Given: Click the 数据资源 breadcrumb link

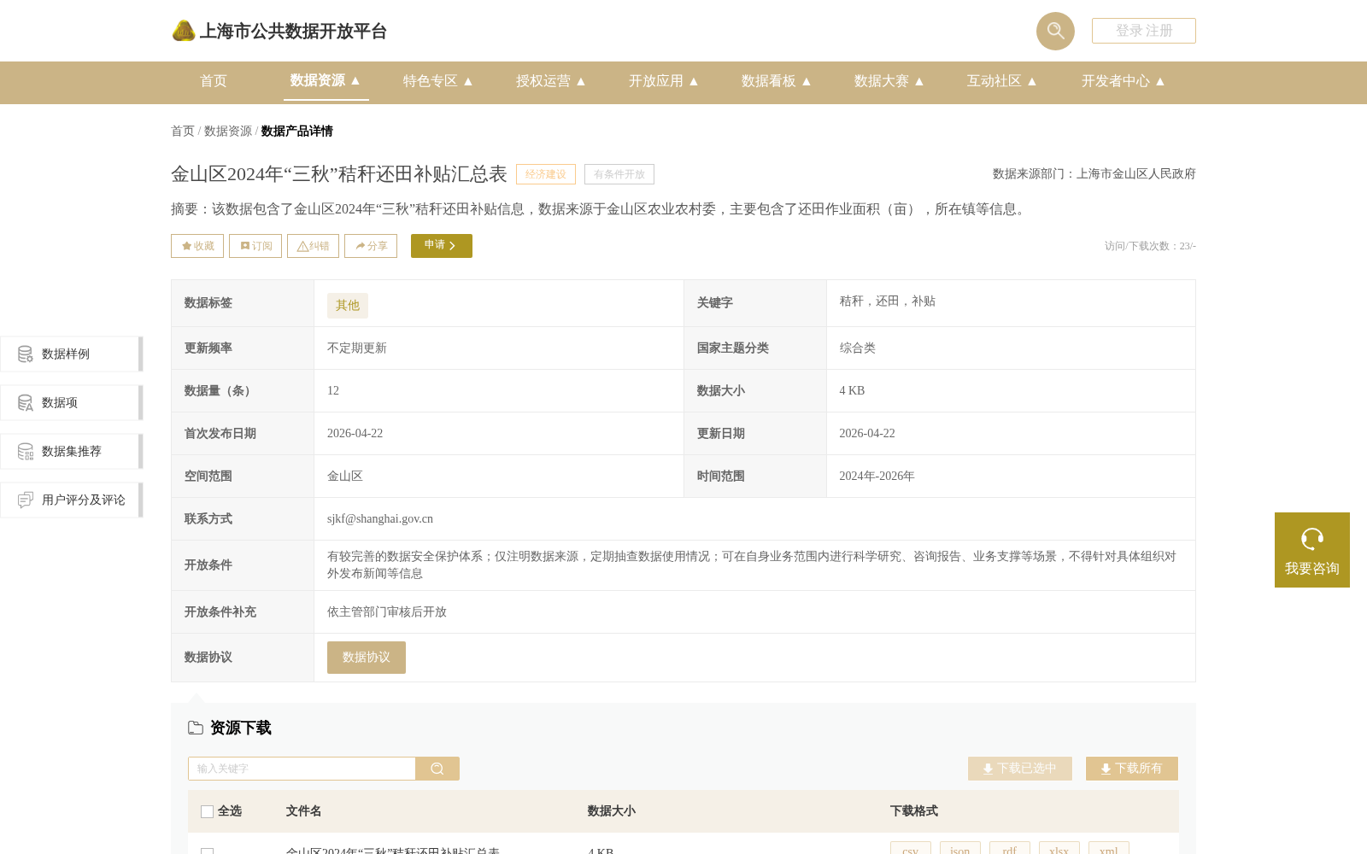Looking at the screenshot, I should (x=228, y=132).
